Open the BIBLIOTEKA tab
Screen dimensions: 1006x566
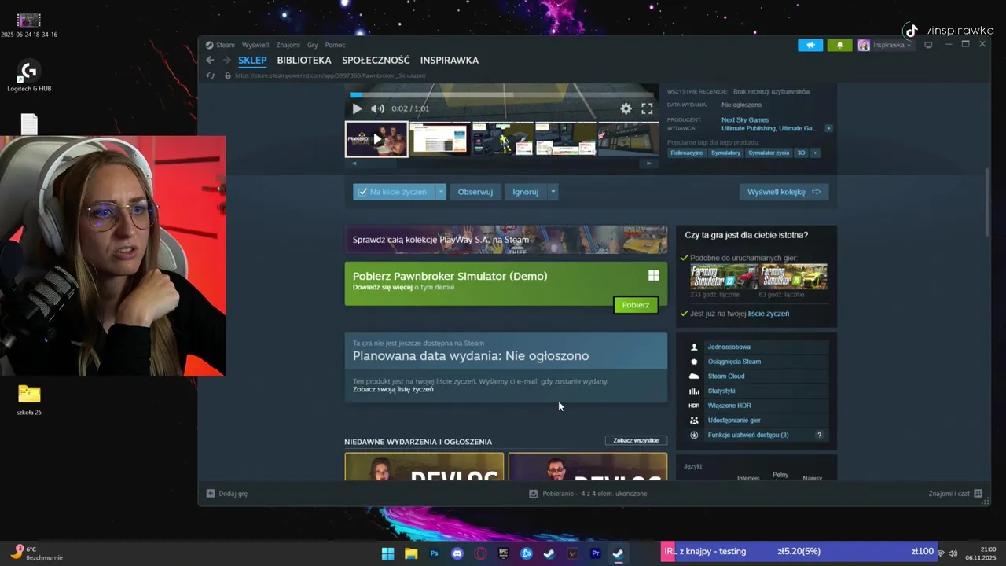pos(304,60)
